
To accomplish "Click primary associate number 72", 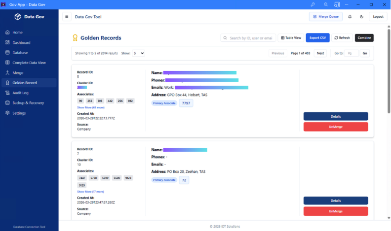I will coord(184,180).
